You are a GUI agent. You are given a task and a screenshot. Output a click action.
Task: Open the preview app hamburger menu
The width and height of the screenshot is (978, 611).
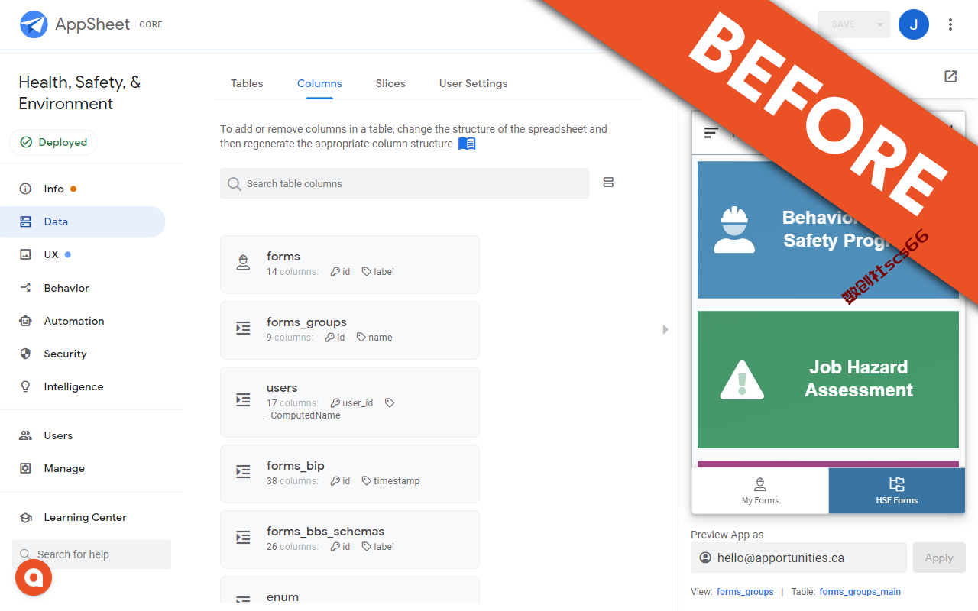[711, 133]
